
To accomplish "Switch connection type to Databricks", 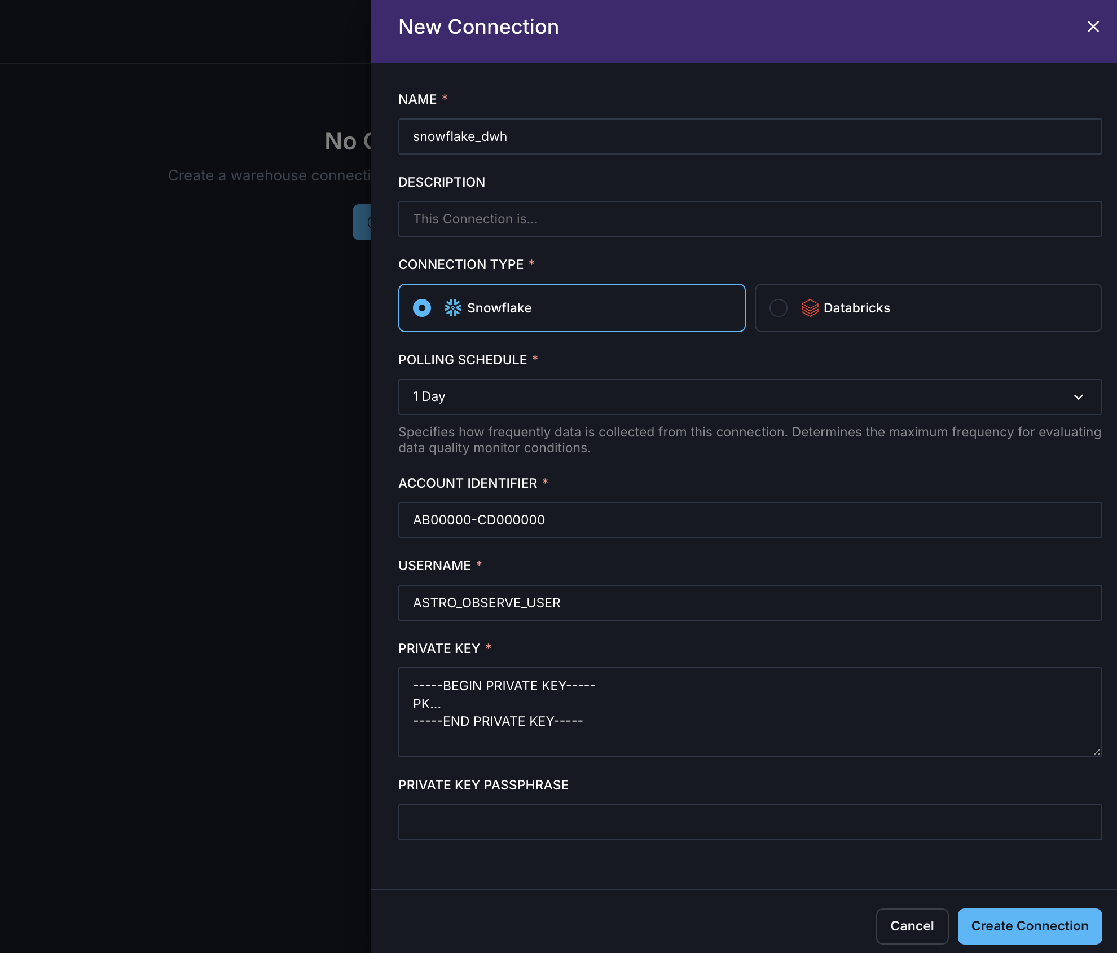I will point(927,308).
